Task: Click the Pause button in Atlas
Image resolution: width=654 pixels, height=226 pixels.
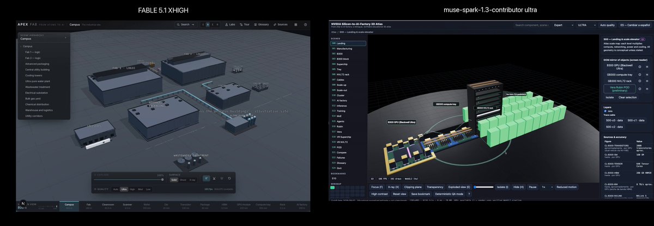Action: click(532, 187)
